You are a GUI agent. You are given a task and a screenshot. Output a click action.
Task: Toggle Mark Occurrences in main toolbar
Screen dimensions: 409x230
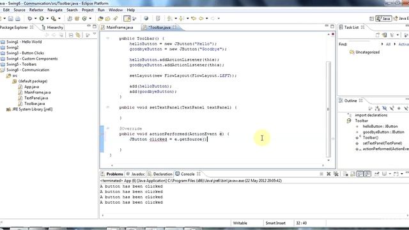127,19
